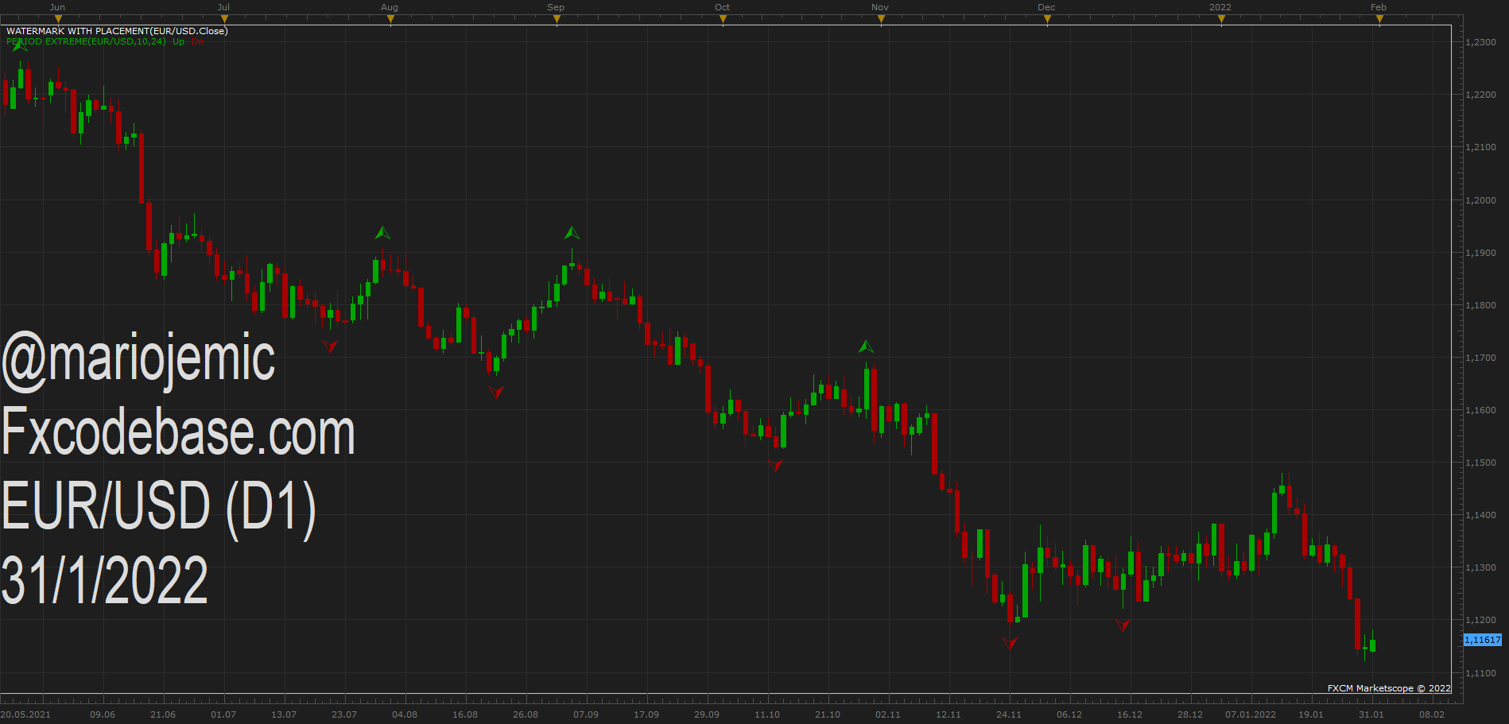1509x724 pixels.
Task: Click the green Up legend label
Action: click(178, 41)
